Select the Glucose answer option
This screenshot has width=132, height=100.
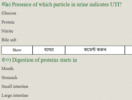tap(9, 13)
